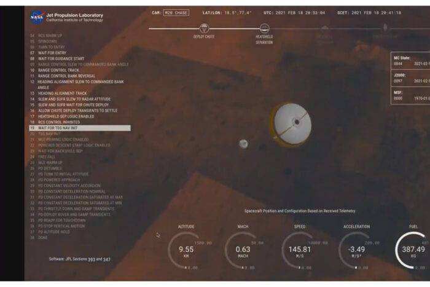Click the Altitude gauge dial

point(186,250)
